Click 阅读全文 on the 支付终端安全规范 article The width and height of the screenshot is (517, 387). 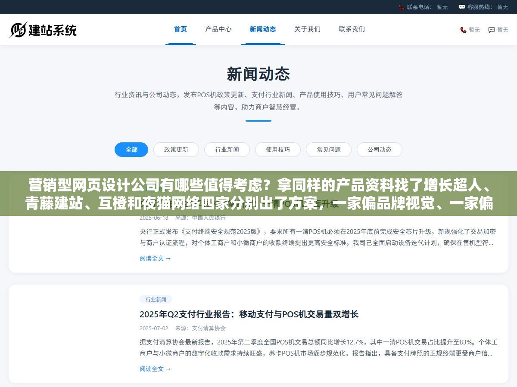point(155,258)
